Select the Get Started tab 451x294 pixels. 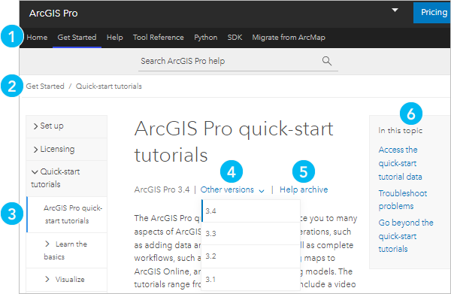coord(77,38)
